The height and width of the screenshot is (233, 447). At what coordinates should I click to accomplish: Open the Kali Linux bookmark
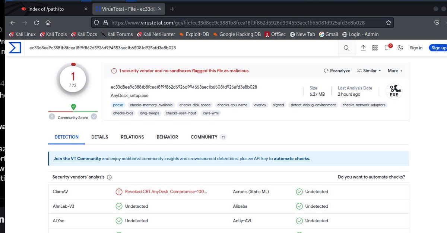click(x=22, y=34)
